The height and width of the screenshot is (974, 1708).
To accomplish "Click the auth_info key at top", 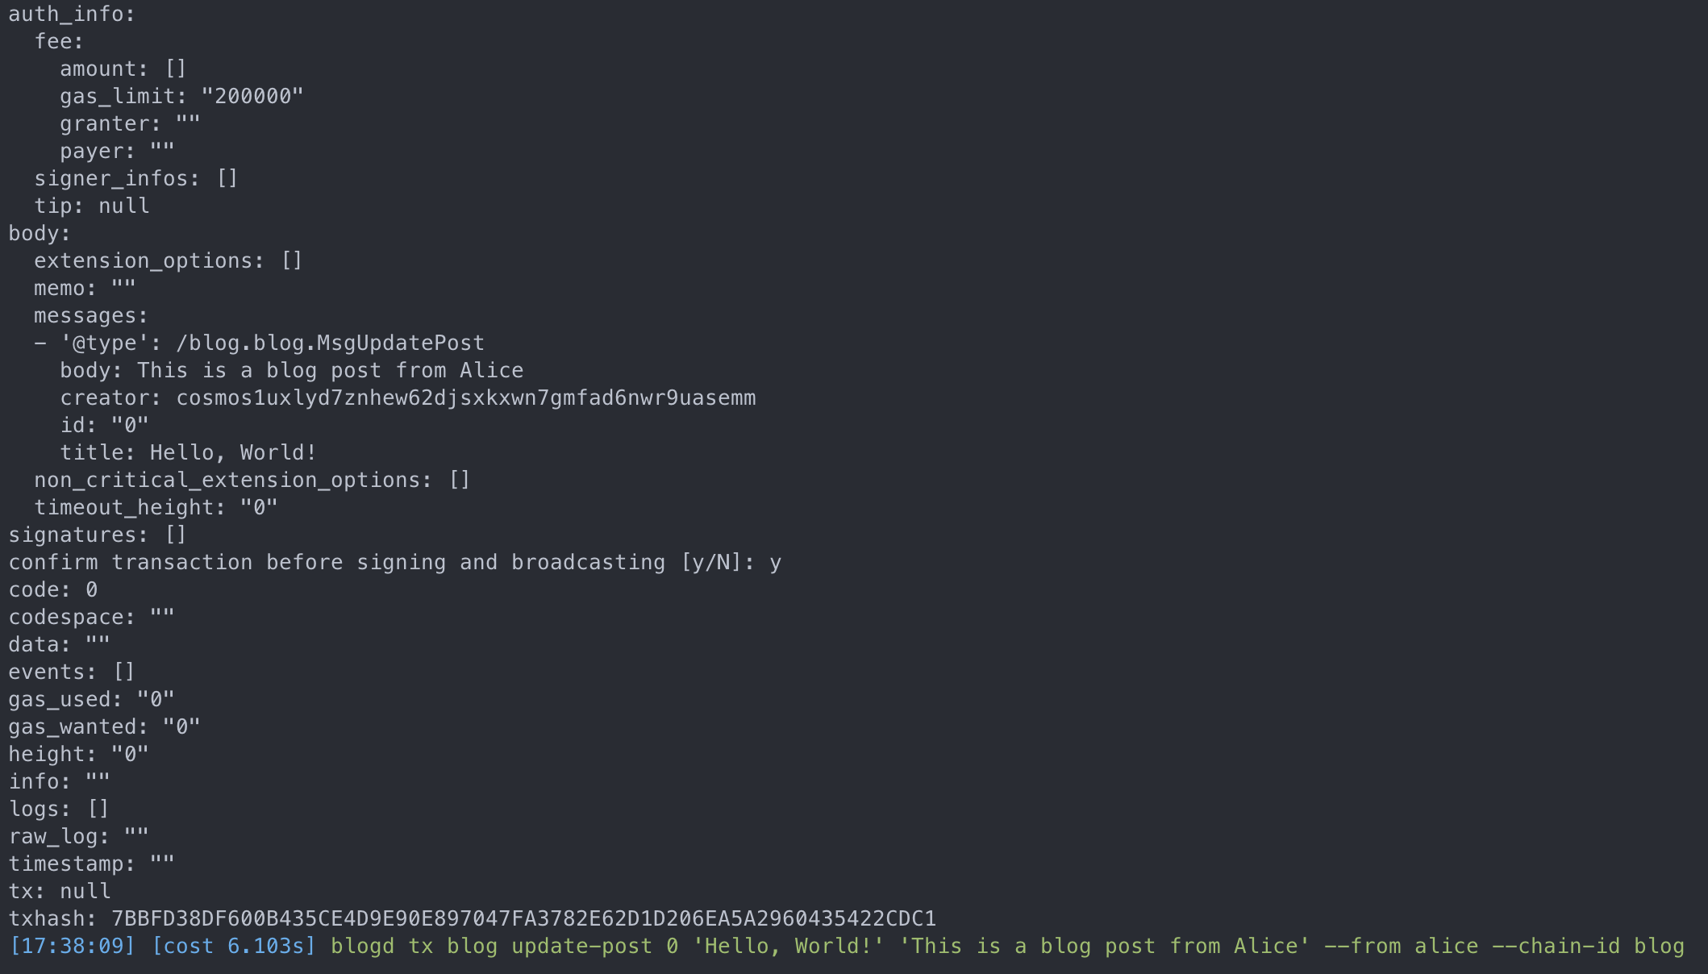I will [72, 14].
